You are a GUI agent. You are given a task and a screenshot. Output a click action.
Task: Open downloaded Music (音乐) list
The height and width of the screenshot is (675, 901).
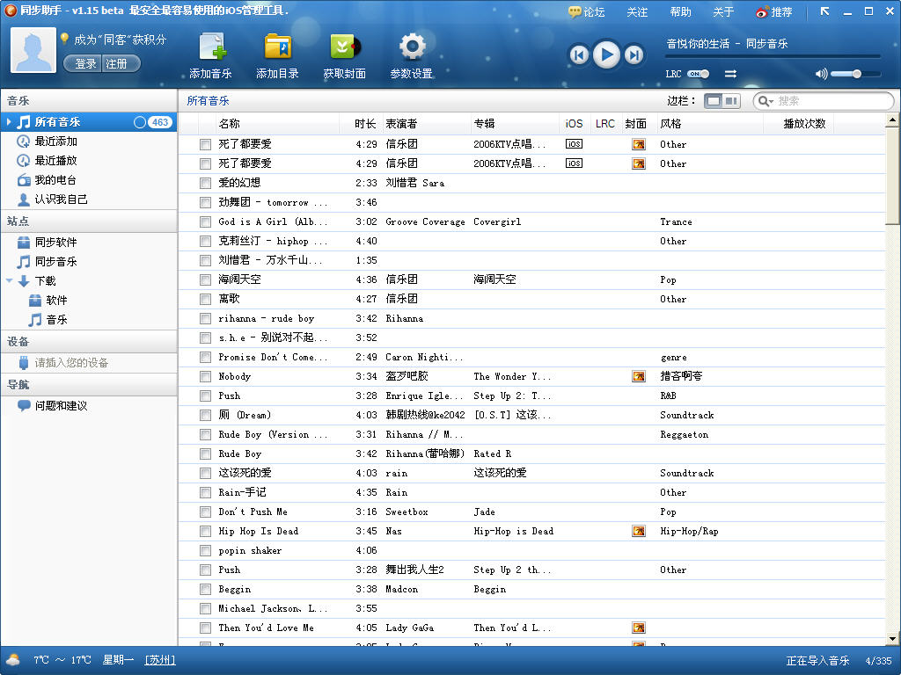point(56,320)
